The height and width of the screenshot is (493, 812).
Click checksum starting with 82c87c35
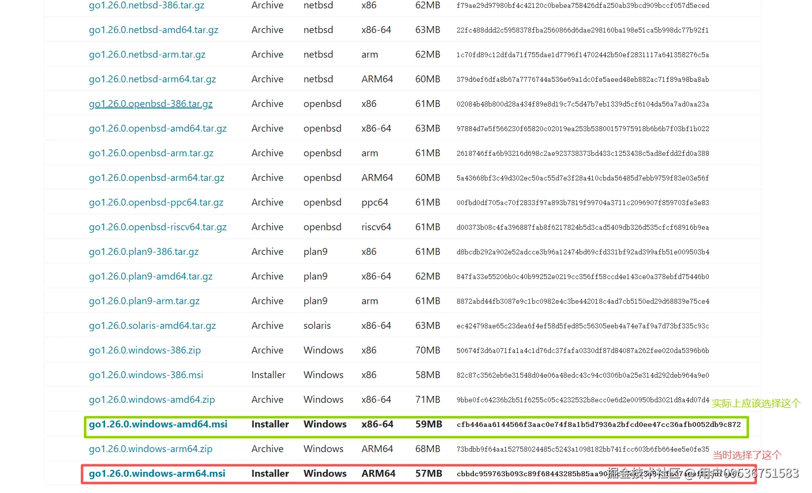click(583, 375)
